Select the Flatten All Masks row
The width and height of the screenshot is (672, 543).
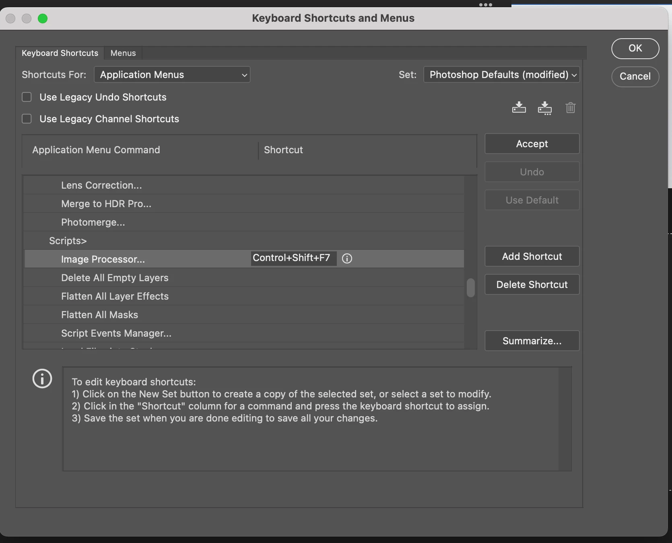(x=244, y=315)
